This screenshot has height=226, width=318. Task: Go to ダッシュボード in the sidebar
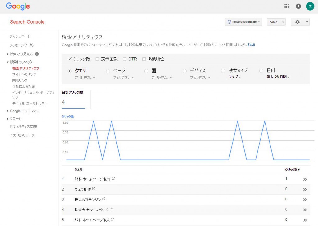20,36
